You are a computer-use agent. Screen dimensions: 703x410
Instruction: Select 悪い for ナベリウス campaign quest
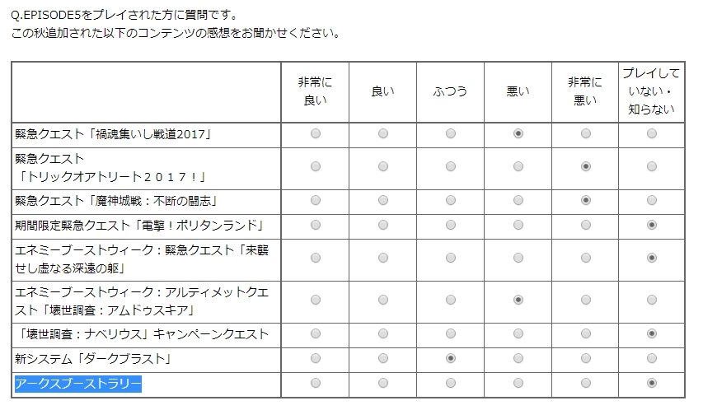click(x=518, y=333)
